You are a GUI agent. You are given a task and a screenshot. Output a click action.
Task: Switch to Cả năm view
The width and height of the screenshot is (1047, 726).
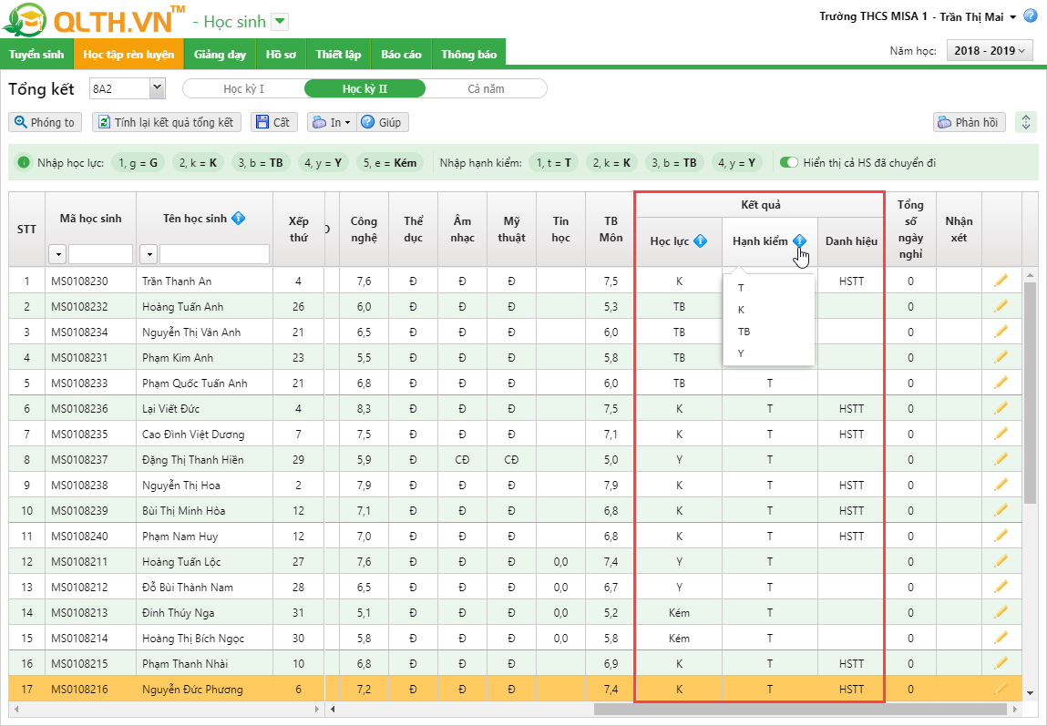click(486, 88)
